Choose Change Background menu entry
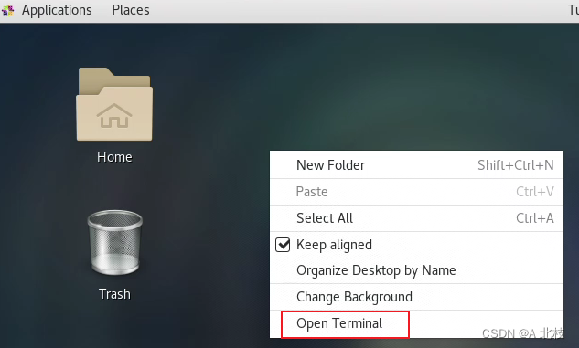The height and width of the screenshot is (348, 579). tap(416, 297)
